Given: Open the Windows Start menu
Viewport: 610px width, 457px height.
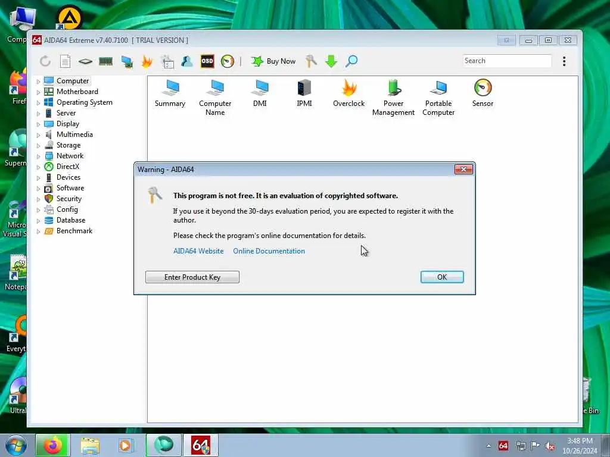Looking at the screenshot, I should point(15,445).
